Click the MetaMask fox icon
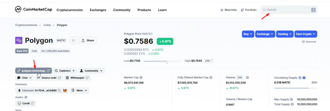Viewport: 330px width, 111px height. point(65,90)
